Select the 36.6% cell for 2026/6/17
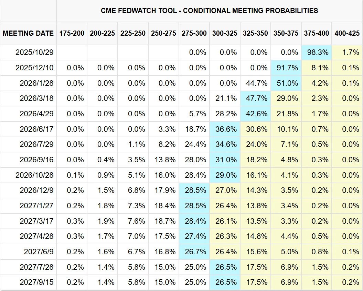The height and width of the screenshot is (291, 363). point(225,129)
